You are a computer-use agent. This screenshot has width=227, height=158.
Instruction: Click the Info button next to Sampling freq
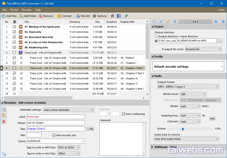[212, 119]
